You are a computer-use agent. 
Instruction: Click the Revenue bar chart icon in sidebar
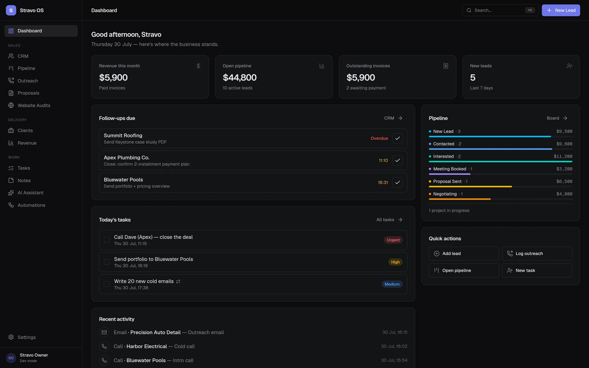click(11, 143)
